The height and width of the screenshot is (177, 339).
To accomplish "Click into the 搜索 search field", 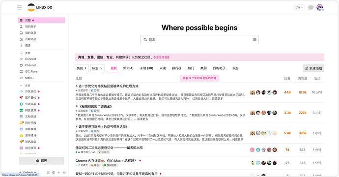I will click(199, 40).
